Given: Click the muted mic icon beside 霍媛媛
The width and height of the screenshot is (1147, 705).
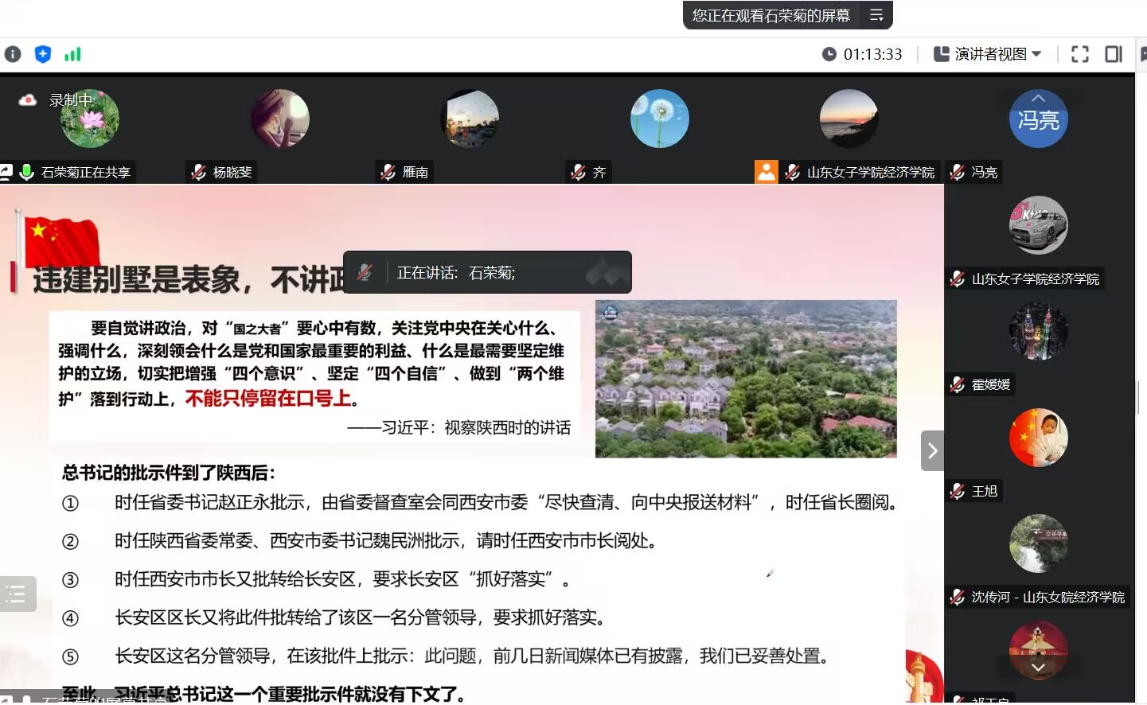Looking at the screenshot, I should click(958, 384).
